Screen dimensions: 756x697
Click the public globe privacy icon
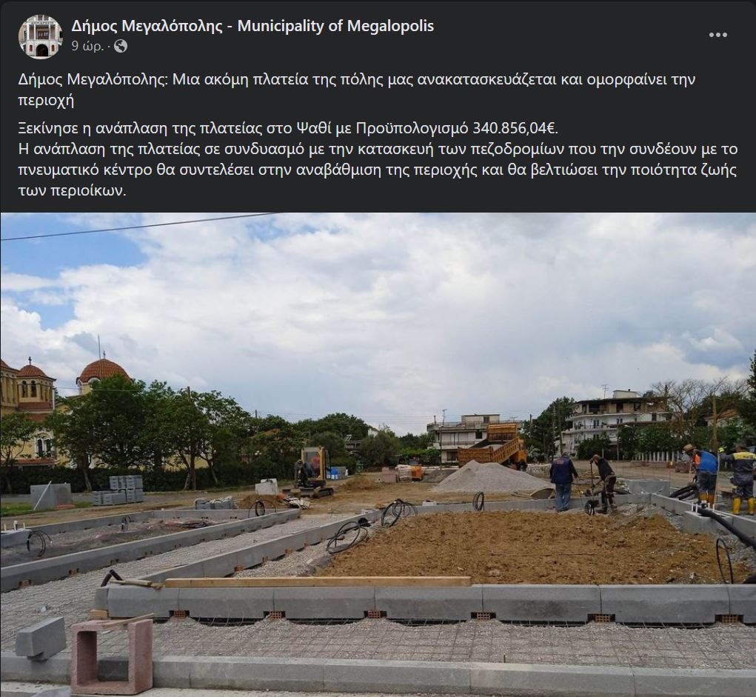[x=121, y=47]
